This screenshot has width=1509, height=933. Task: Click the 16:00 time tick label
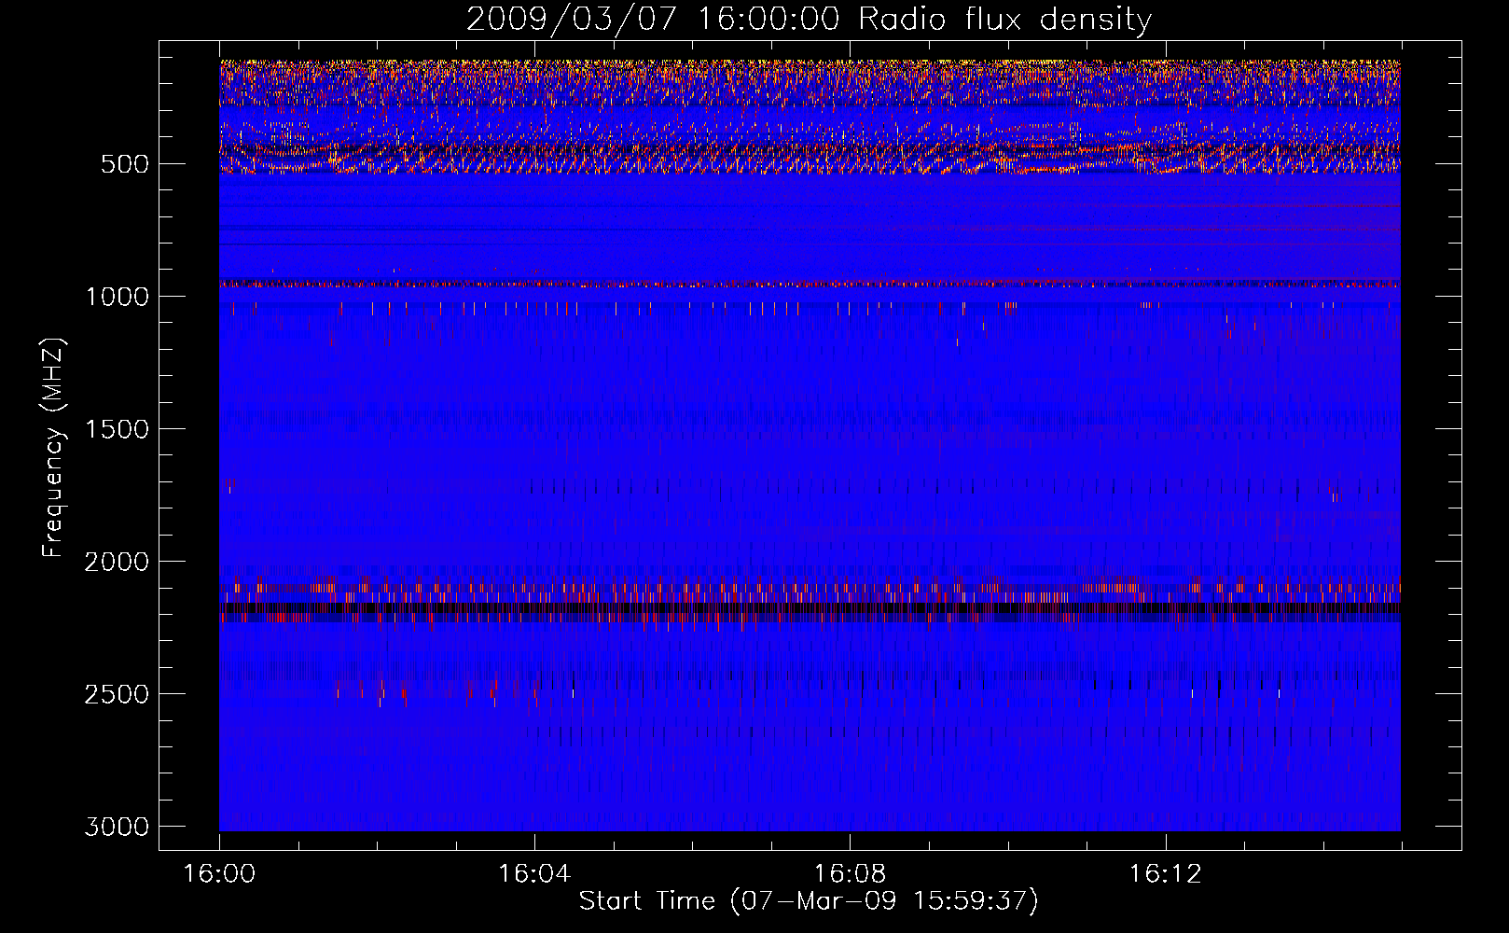219,874
